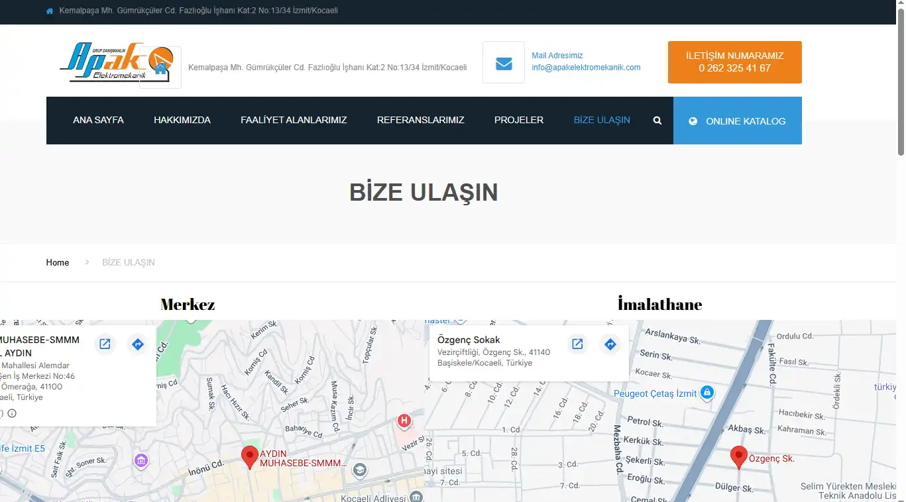Click the address text in top bar

pyautogui.click(x=199, y=11)
